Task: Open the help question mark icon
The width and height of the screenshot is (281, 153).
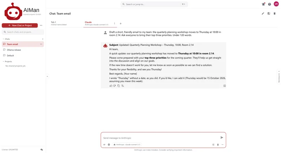Action: (x=269, y=4)
